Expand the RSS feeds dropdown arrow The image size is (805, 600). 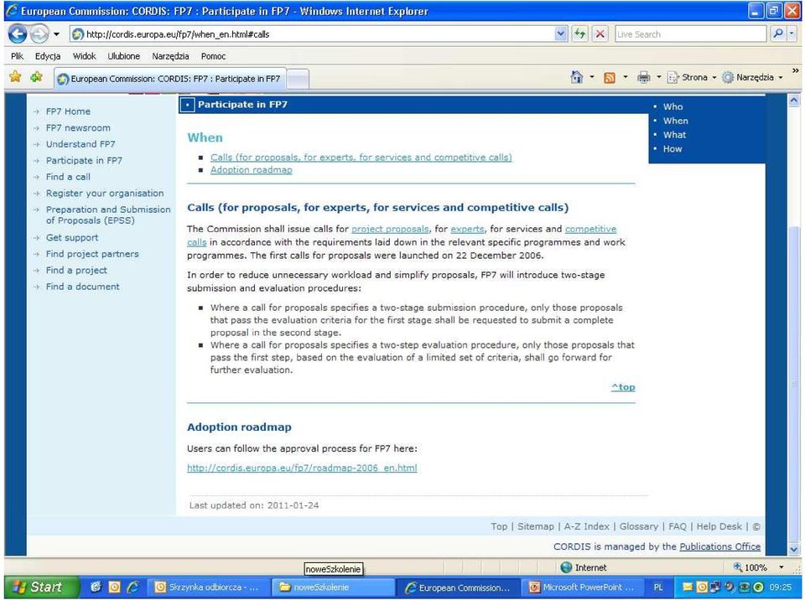[626, 77]
